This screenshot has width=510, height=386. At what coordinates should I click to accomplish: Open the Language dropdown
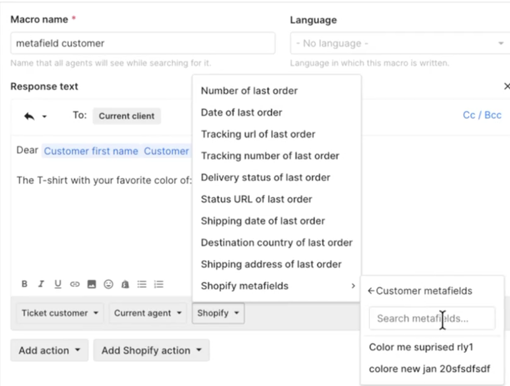(x=399, y=43)
